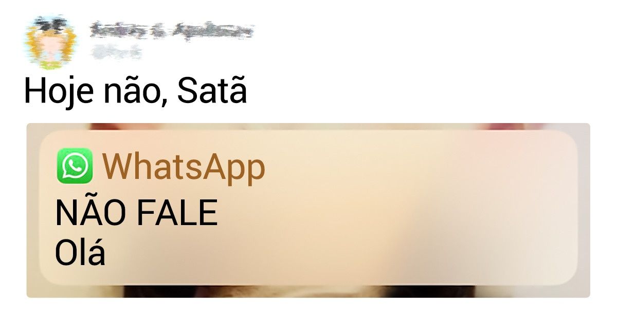Click the green WhatsApp logo icon
Viewport: 617px width, 323px height.
pos(75,166)
